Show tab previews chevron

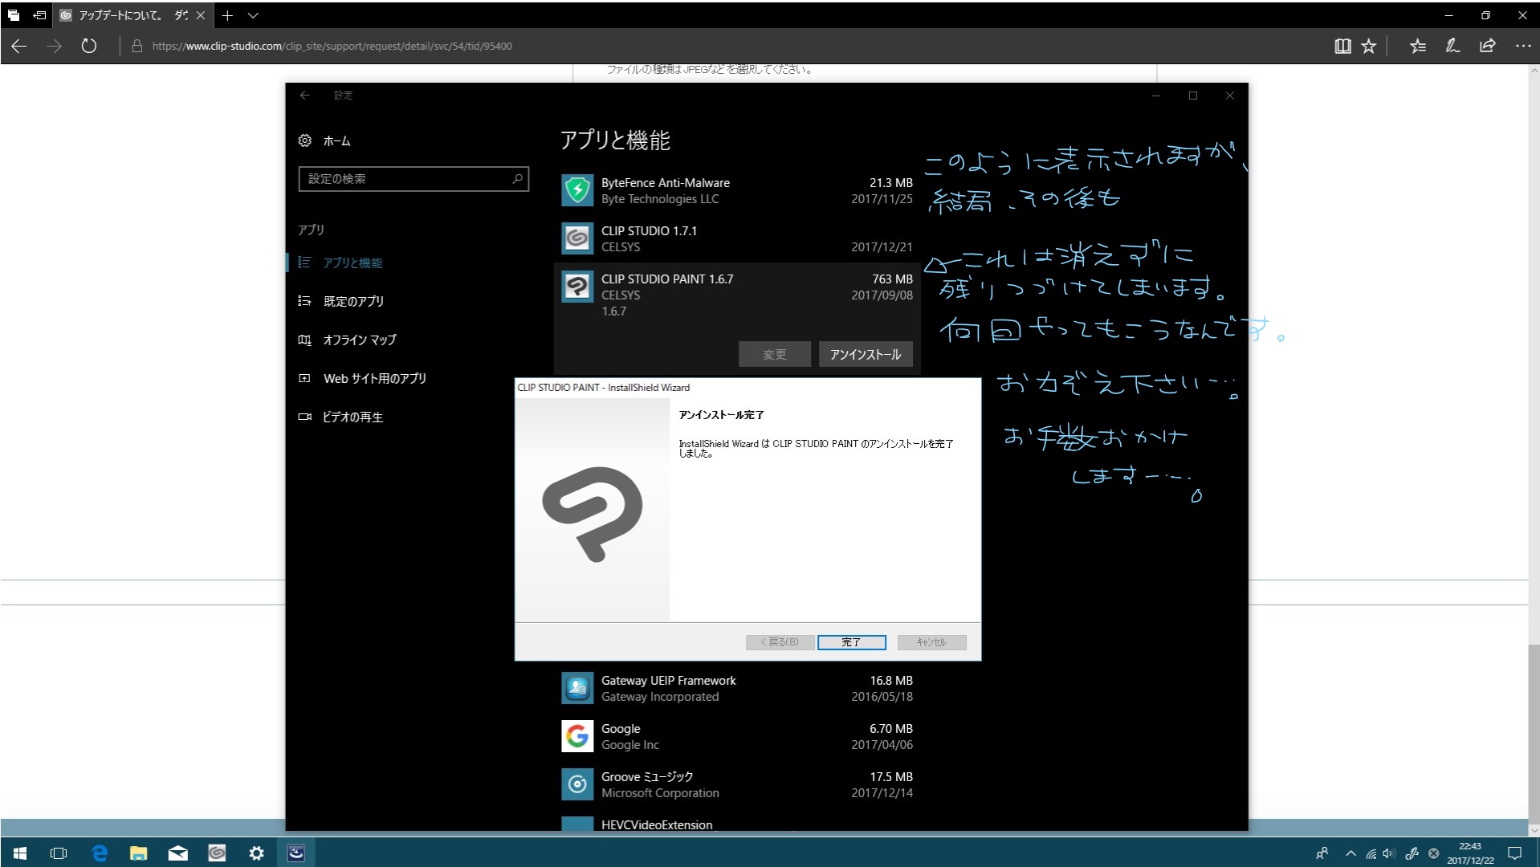pos(253,15)
